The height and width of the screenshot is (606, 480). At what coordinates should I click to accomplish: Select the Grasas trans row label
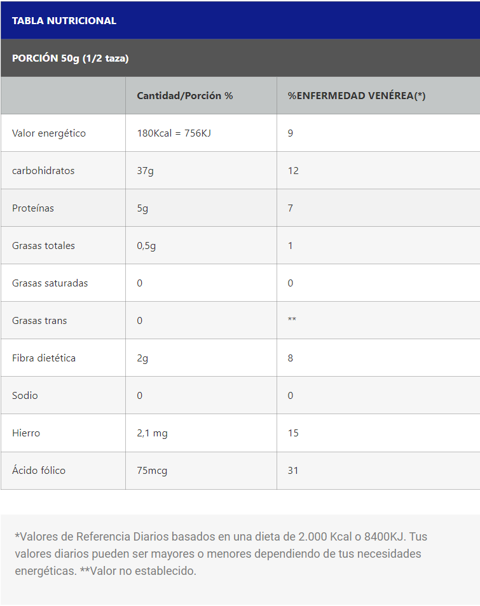coord(39,320)
